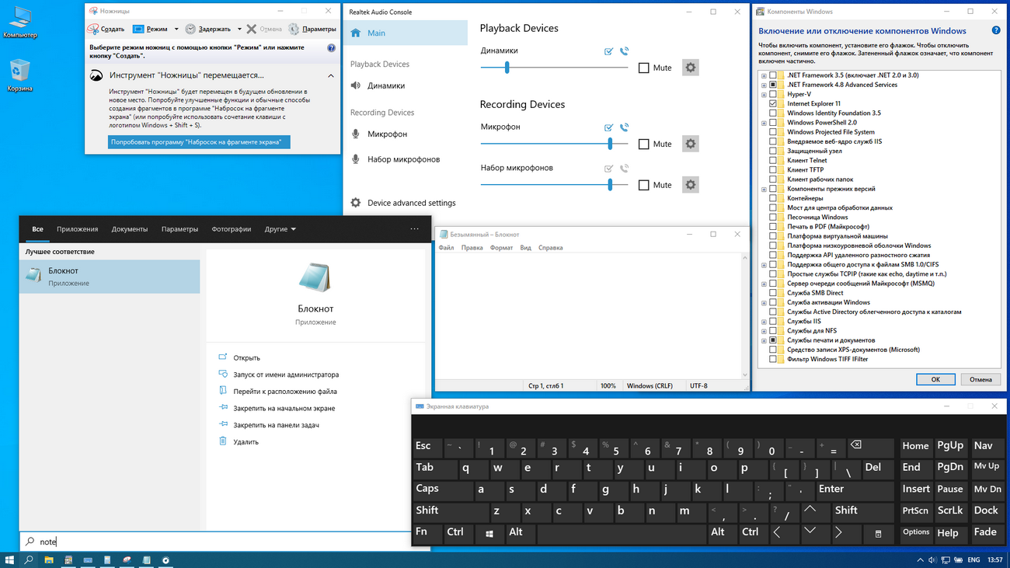The image size is (1010, 568).
Task: Open the settings gear for Микрофон recording device
Action: coord(690,144)
